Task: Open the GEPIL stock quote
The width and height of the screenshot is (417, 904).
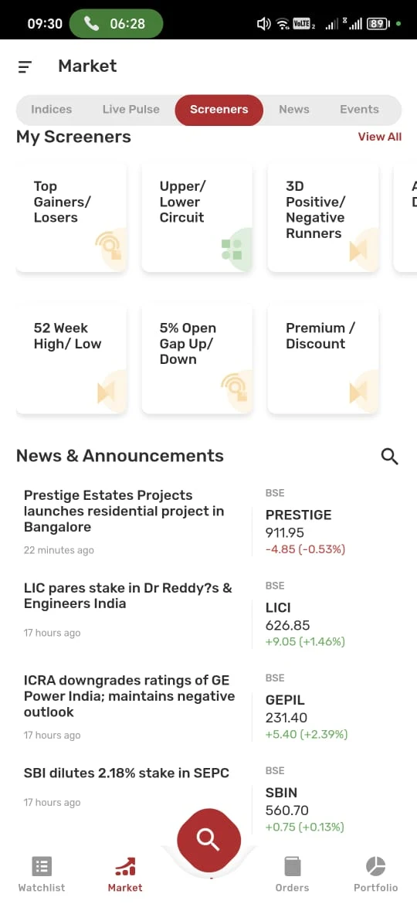Action: coord(307,709)
